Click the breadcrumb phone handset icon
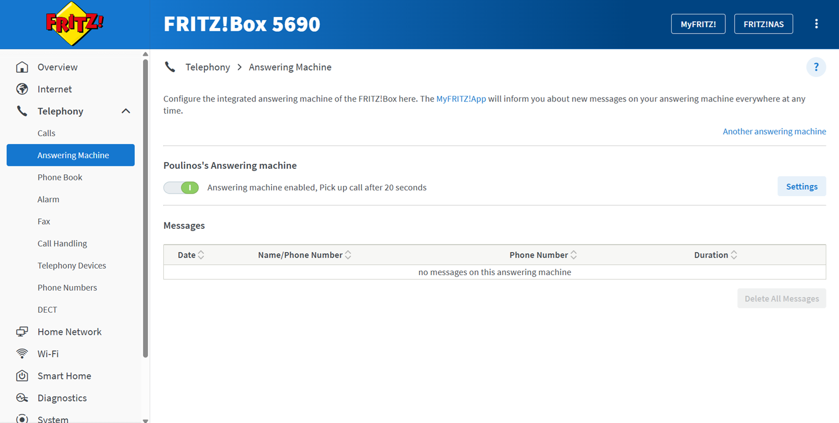Viewport: 839px width, 423px height. click(x=170, y=67)
